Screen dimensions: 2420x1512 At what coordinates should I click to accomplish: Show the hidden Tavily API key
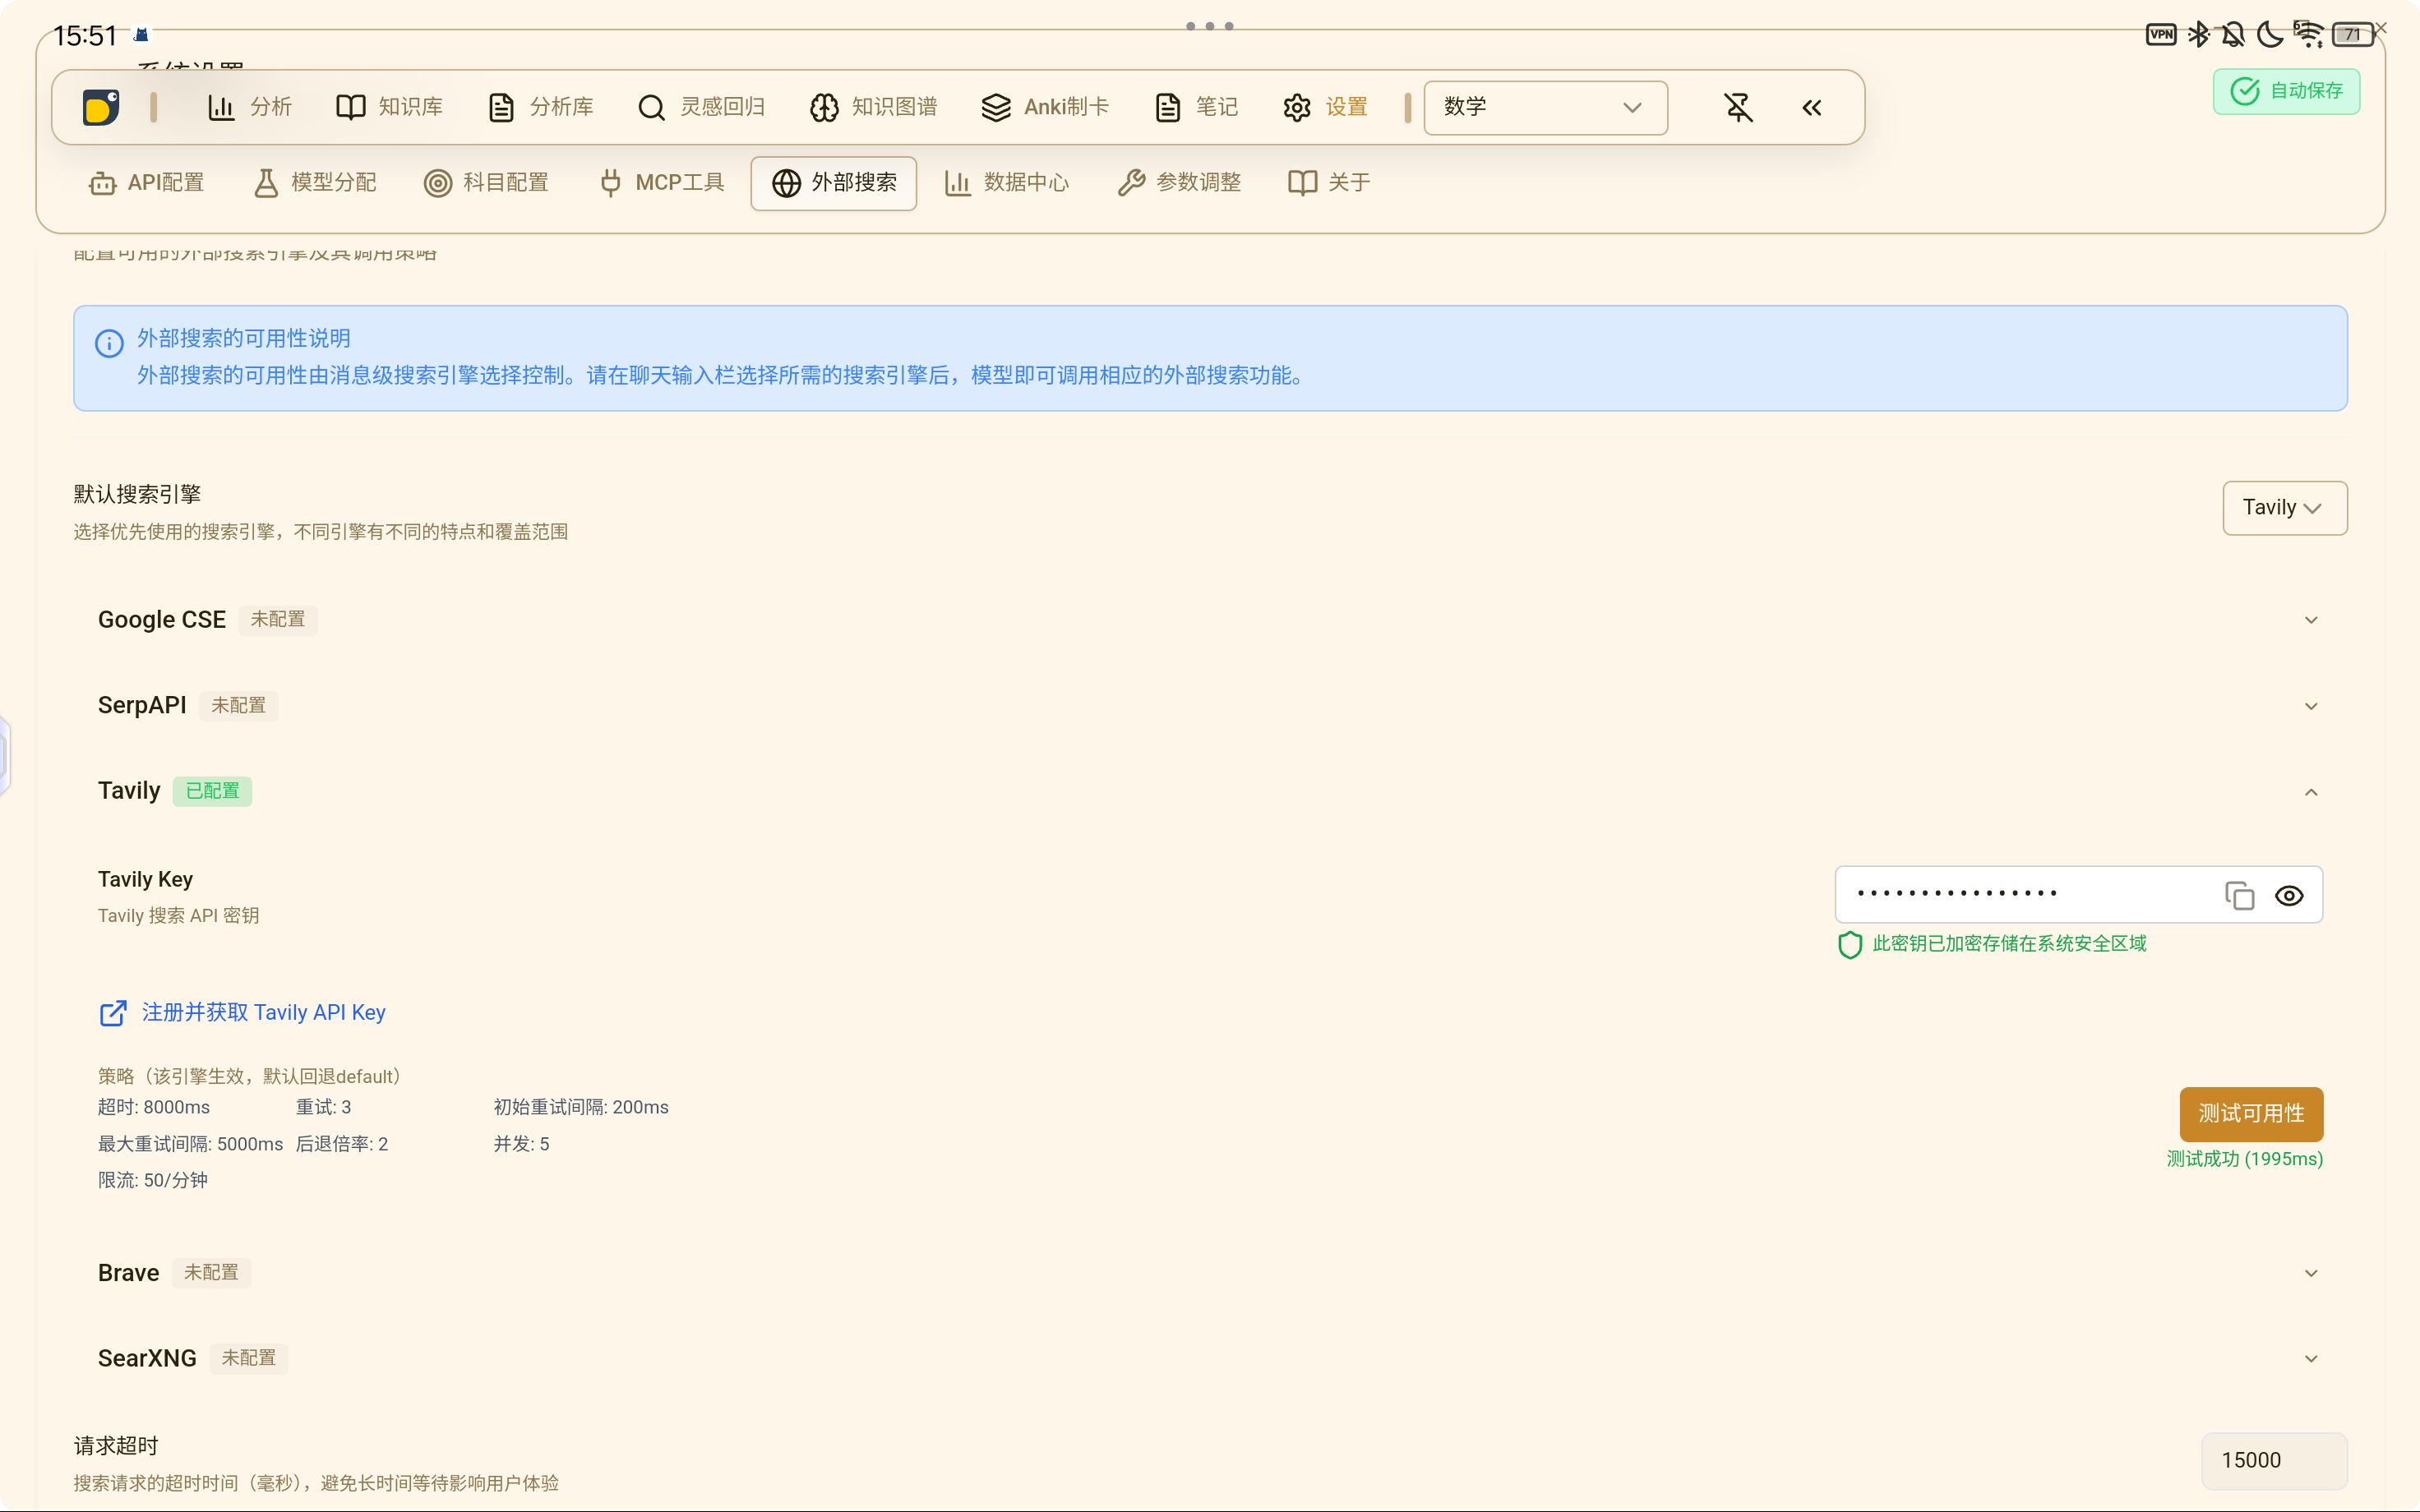coord(2289,895)
